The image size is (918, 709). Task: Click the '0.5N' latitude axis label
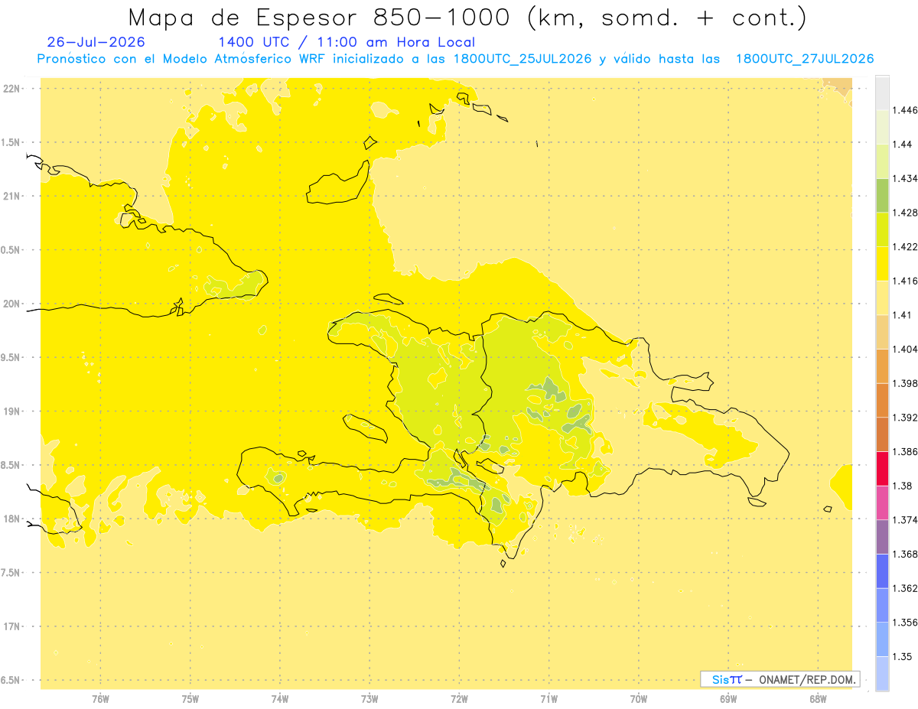pos(11,250)
